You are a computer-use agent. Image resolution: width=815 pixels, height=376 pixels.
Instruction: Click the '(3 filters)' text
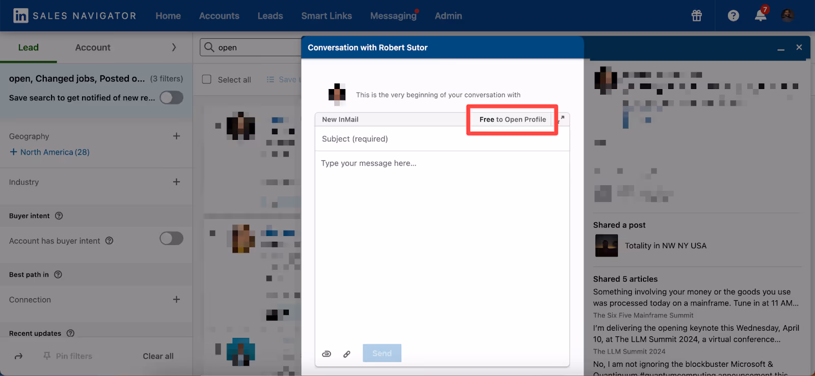pyautogui.click(x=167, y=79)
